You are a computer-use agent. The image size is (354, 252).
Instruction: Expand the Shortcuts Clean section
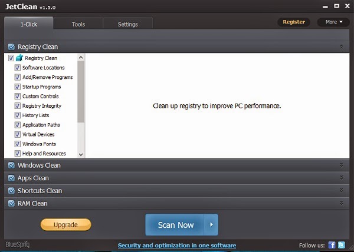(x=341, y=191)
